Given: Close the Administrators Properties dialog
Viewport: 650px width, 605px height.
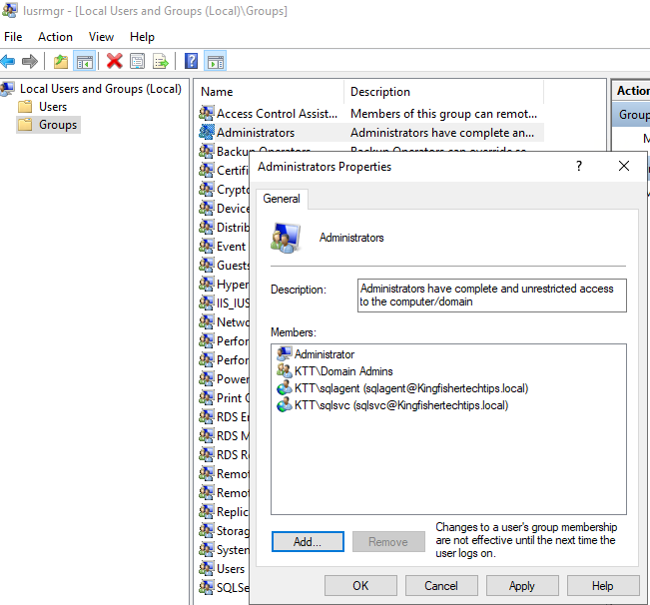Looking at the screenshot, I should 624,166.
